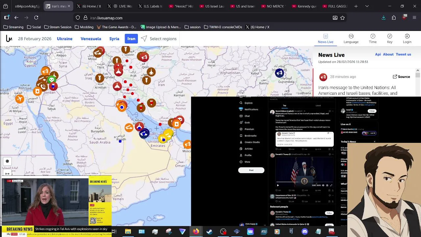
Task: Close the Iran's message tab
Action: [x=69, y=6]
